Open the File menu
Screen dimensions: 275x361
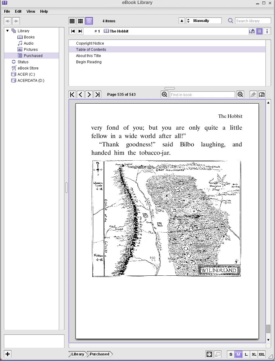pos(7,11)
